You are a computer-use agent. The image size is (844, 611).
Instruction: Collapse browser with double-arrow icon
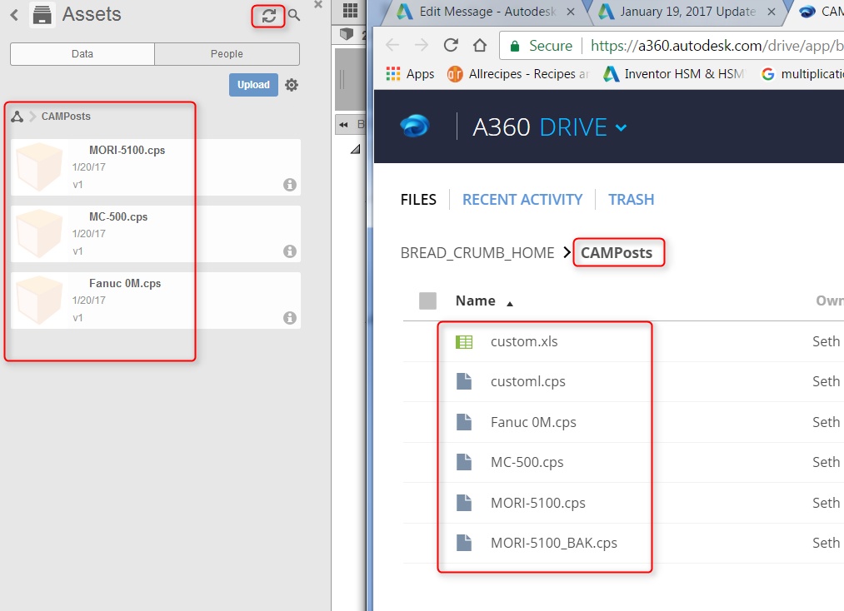pos(343,125)
